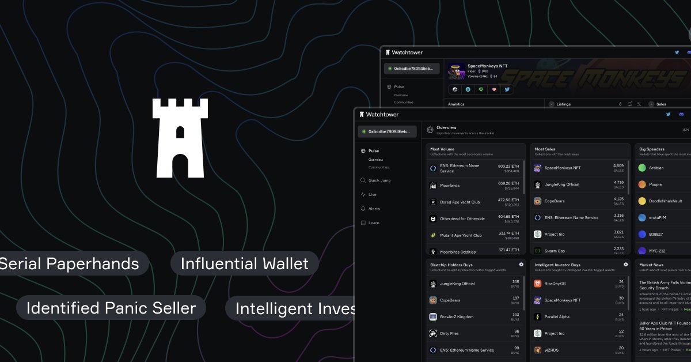This screenshot has height=362, width=691.
Task: Click Poopie orange avatar in Big Spenders
Action: [x=642, y=184]
